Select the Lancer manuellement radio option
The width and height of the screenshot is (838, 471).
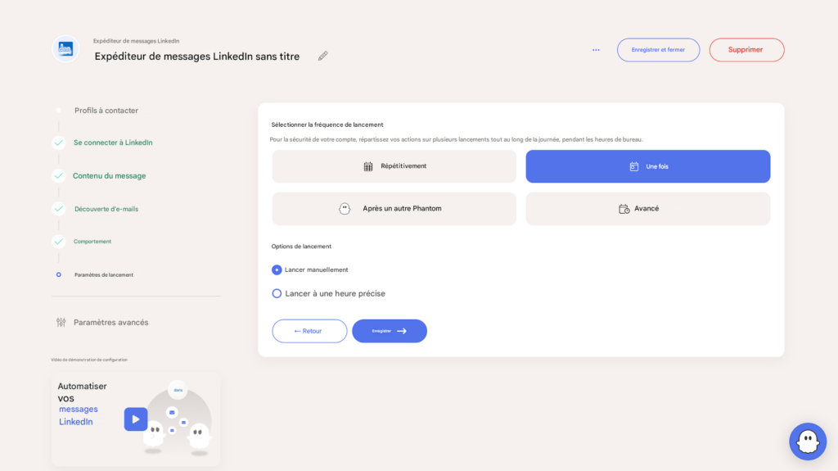click(277, 269)
